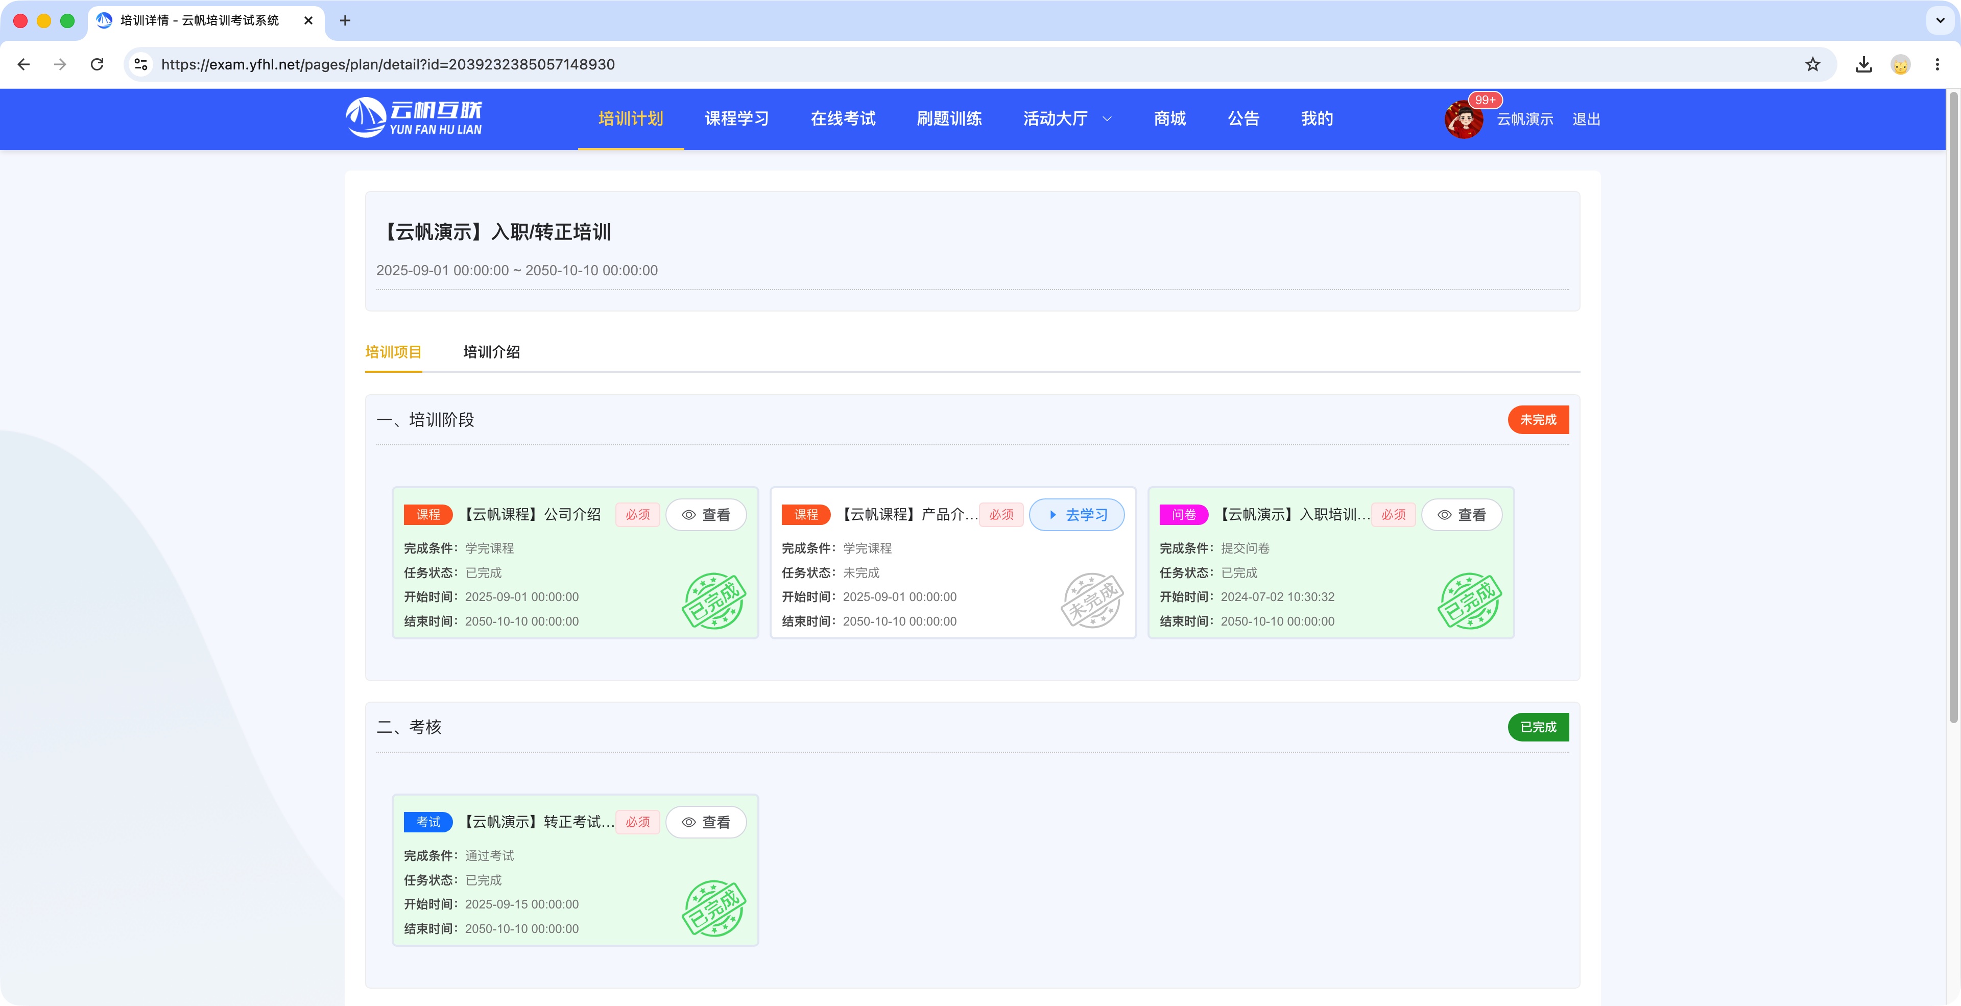Click the title 【云帆演示】转正考试…

coord(537,823)
